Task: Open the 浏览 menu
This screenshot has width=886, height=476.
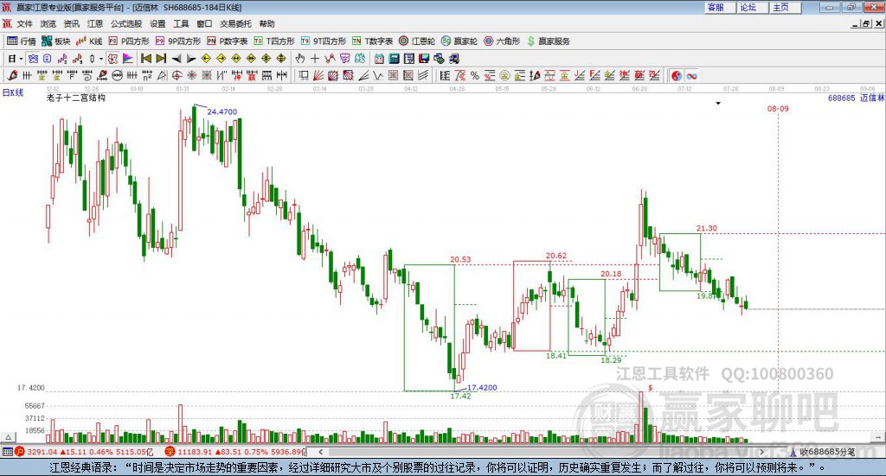Action: (48, 23)
